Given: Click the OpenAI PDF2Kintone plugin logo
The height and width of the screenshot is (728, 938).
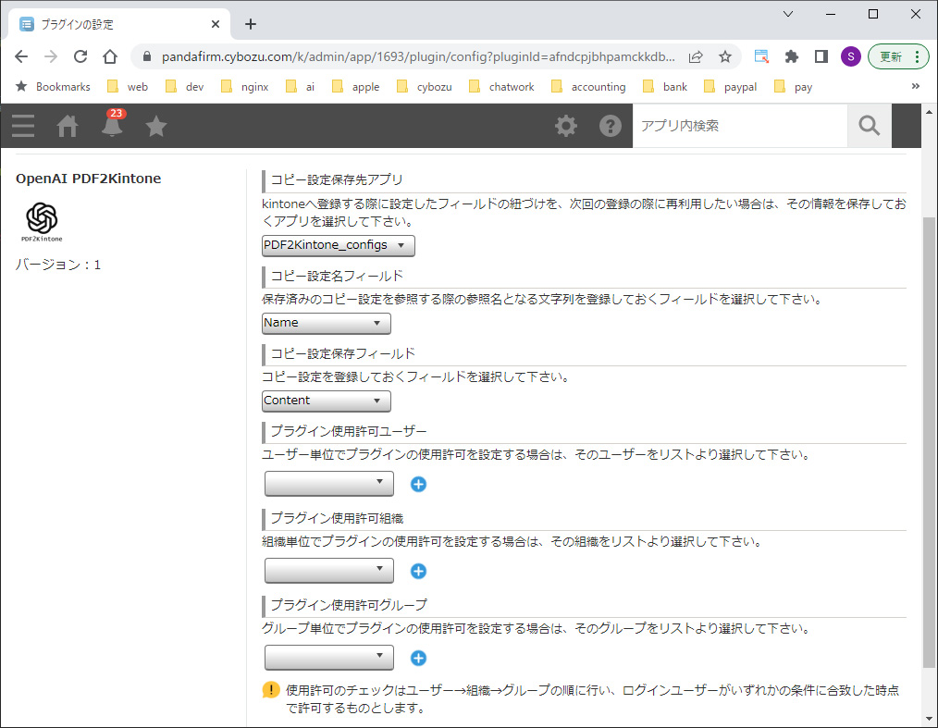Looking at the screenshot, I should pos(42,222).
